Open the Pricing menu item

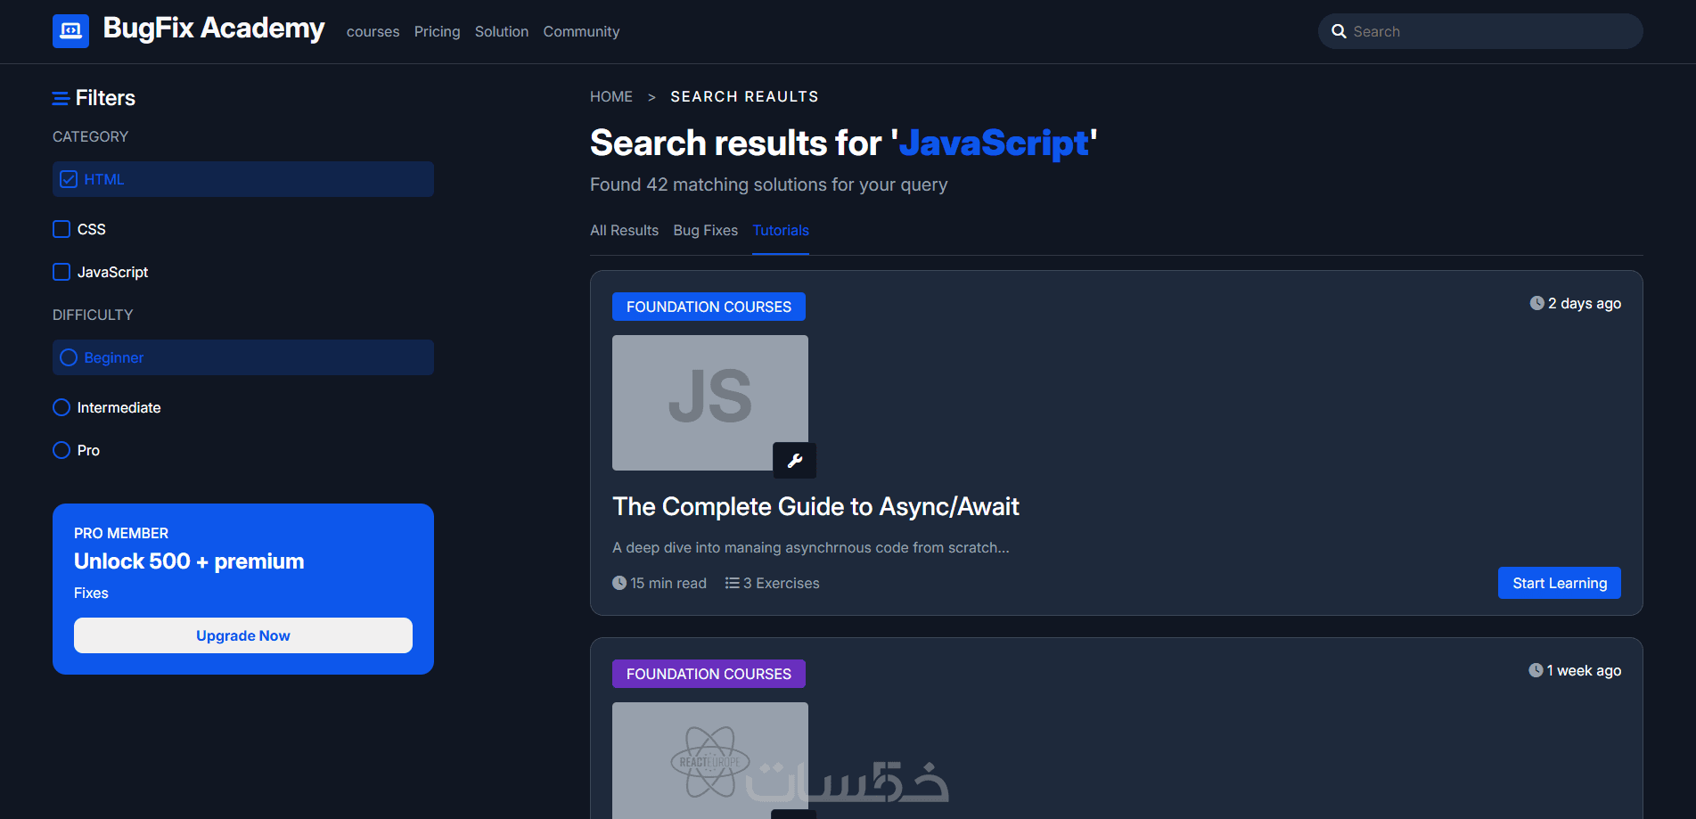click(x=437, y=31)
